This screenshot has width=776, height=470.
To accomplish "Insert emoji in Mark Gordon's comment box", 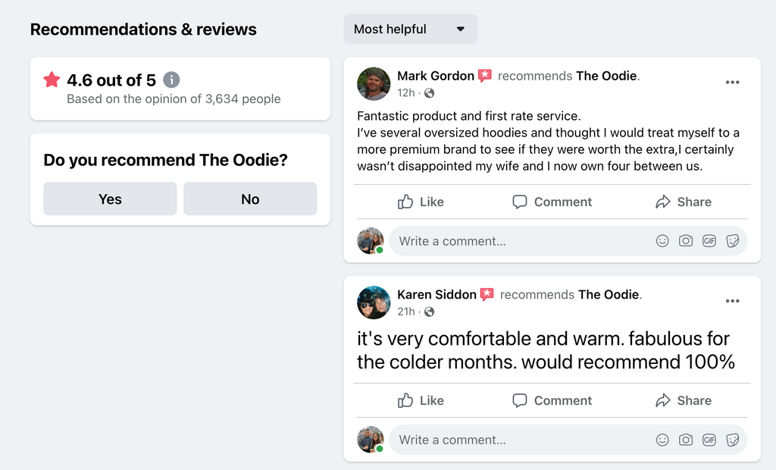I will pyautogui.click(x=662, y=241).
